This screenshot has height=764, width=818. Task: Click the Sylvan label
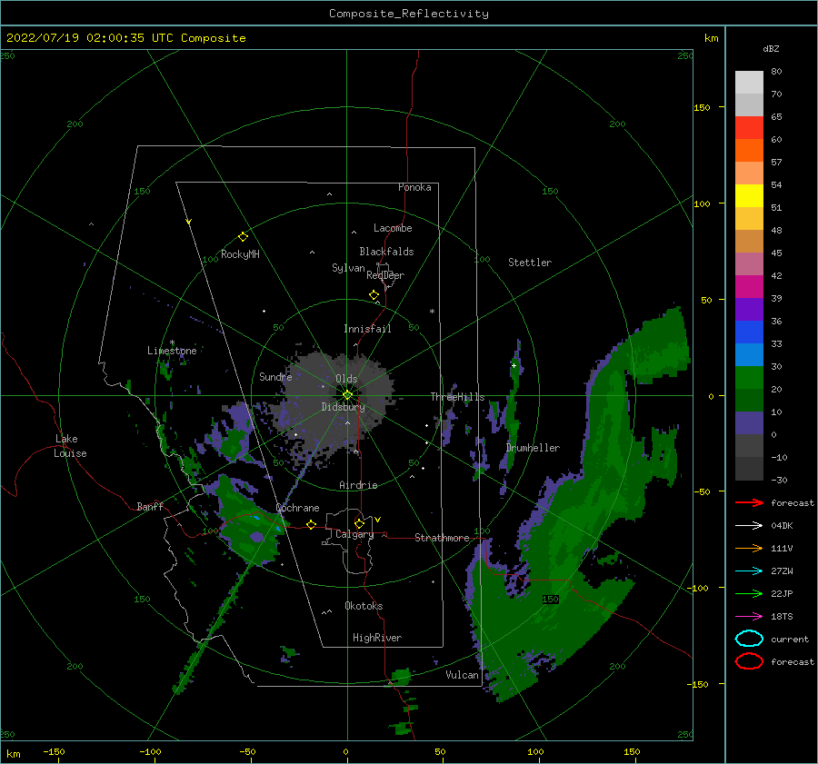(348, 268)
